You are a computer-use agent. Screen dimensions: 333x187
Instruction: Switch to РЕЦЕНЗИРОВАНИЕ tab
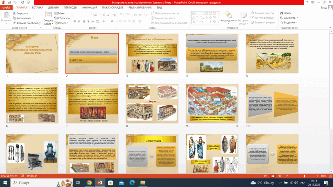(140, 8)
